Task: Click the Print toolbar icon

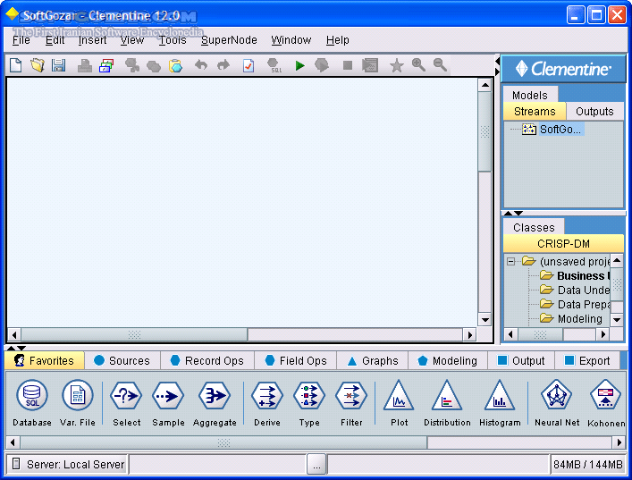Action: [85, 65]
